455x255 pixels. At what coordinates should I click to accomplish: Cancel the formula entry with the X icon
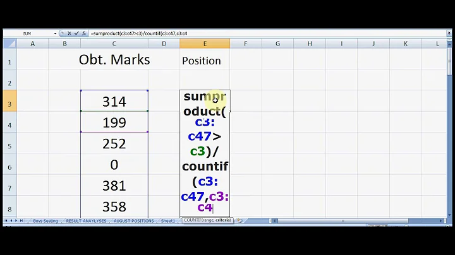69,33
